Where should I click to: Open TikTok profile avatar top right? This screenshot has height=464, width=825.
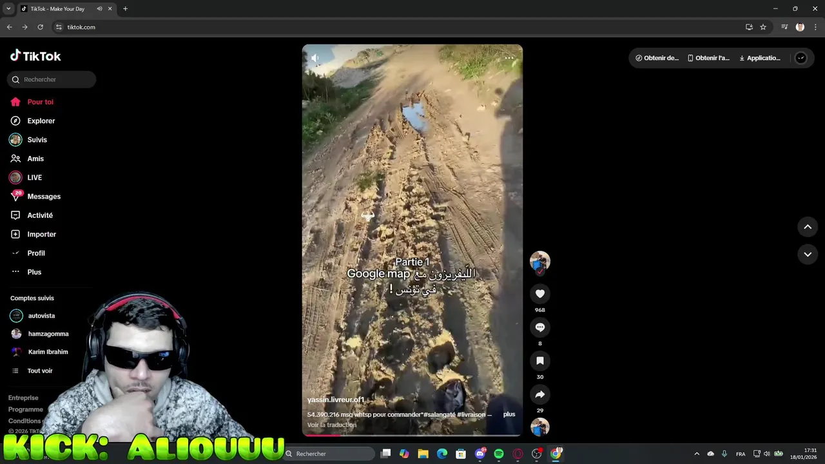point(801,58)
